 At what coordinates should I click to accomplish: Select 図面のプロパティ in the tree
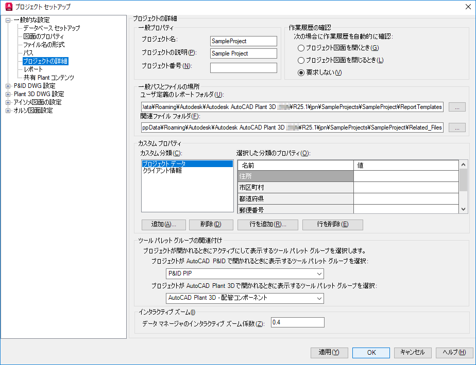tap(44, 36)
